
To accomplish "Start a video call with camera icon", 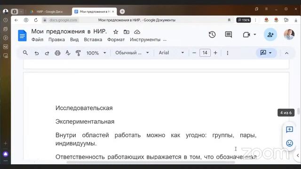I will point(246,35).
